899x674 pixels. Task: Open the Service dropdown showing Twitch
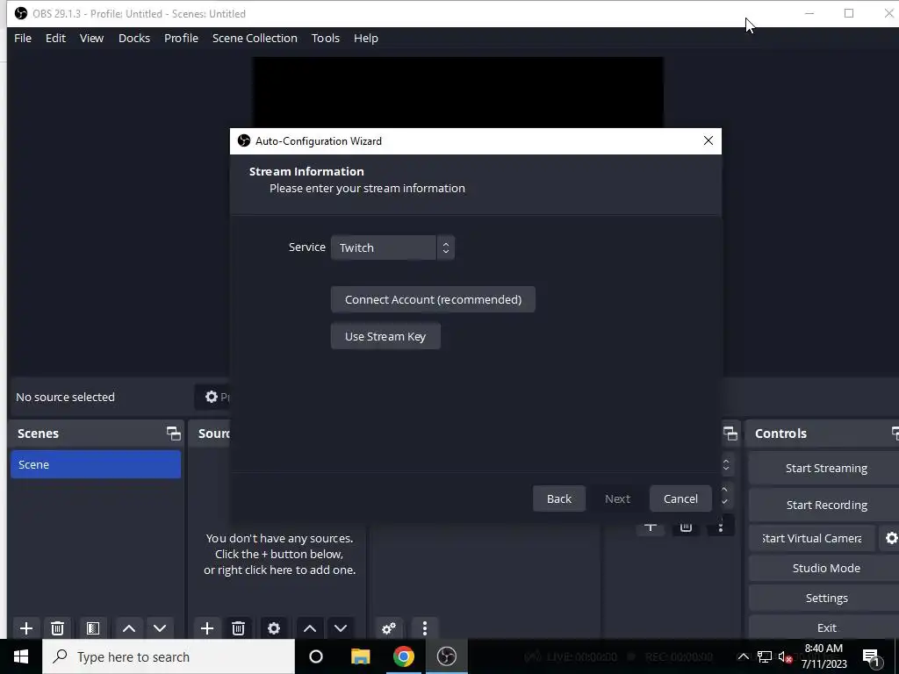[x=392, y=247]
